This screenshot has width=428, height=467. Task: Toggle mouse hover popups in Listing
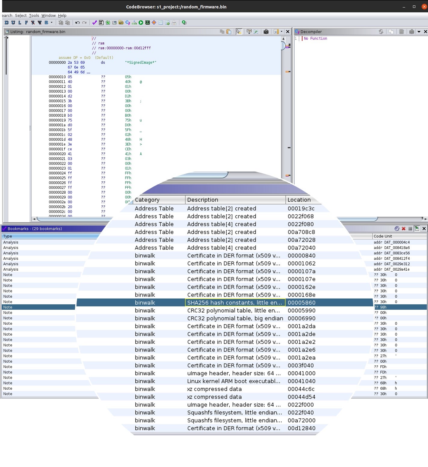(239, 32)
